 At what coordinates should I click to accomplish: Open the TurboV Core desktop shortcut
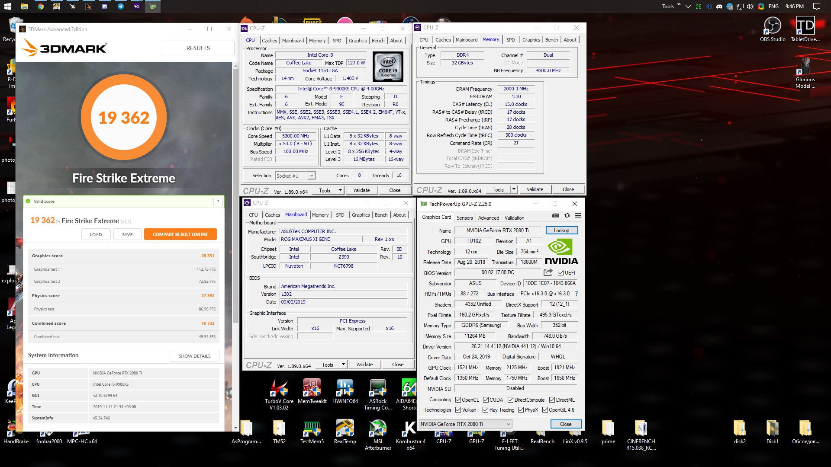[279, 394]
